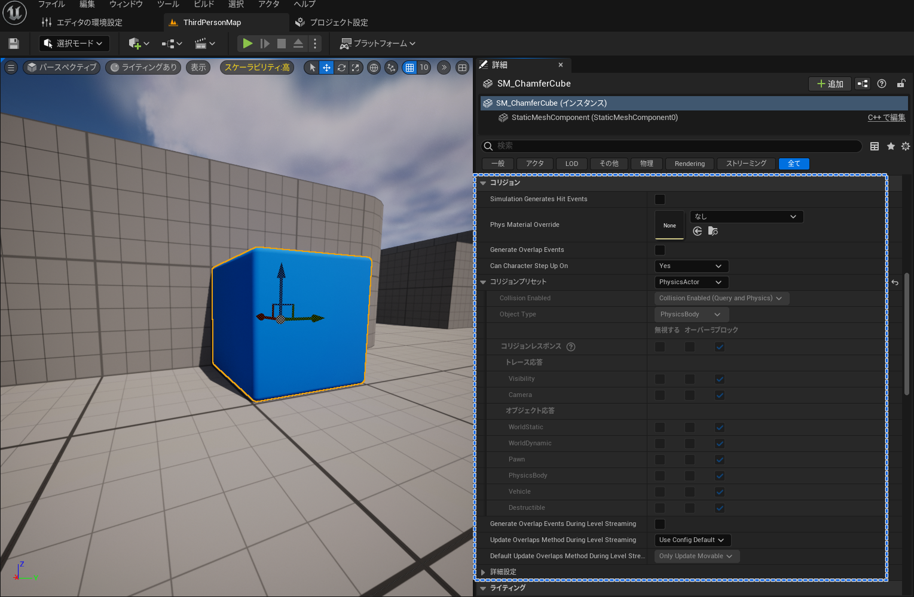Click the lock icon in Details panel

coord(901,84)
